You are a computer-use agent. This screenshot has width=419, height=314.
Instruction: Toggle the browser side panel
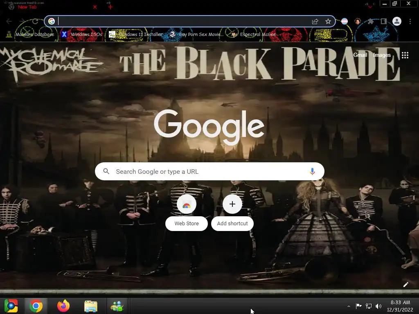384,21
